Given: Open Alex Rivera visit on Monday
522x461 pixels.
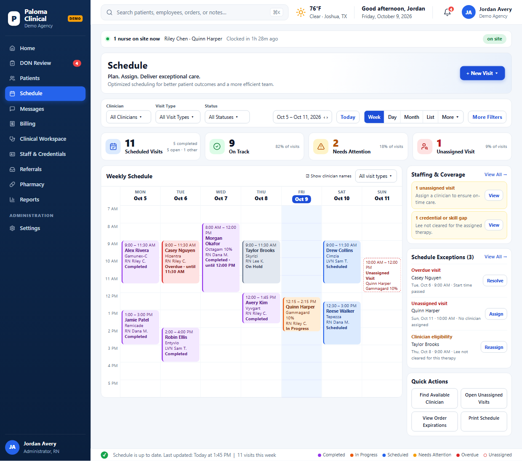Looking at the screenshot, I should 140,262.
